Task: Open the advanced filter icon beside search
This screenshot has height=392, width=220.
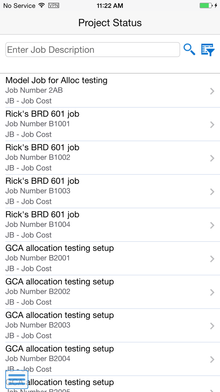Action: tap(208, 49)
